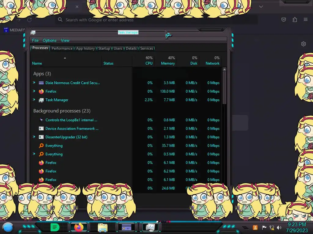Click Task Manager taskbar icon

150,227
